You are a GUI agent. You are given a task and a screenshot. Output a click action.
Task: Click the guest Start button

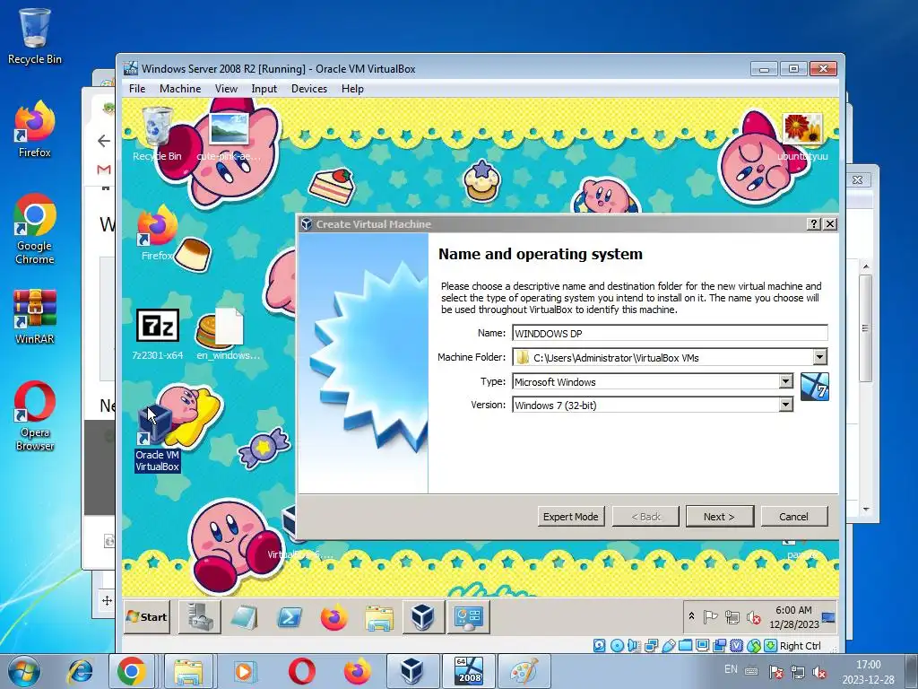[x=147, y=617]
